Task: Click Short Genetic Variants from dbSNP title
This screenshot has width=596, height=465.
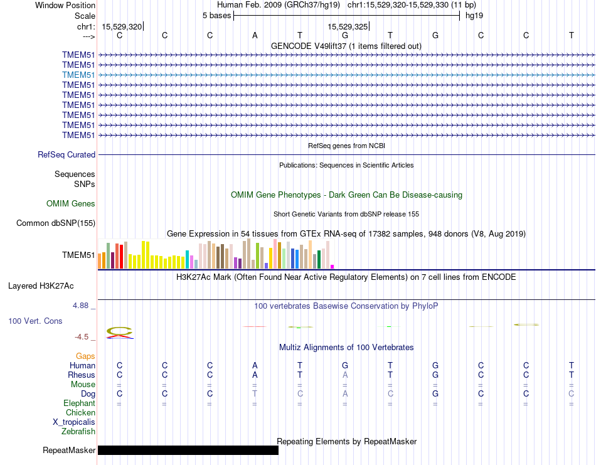Action: [x=346, y=214]
